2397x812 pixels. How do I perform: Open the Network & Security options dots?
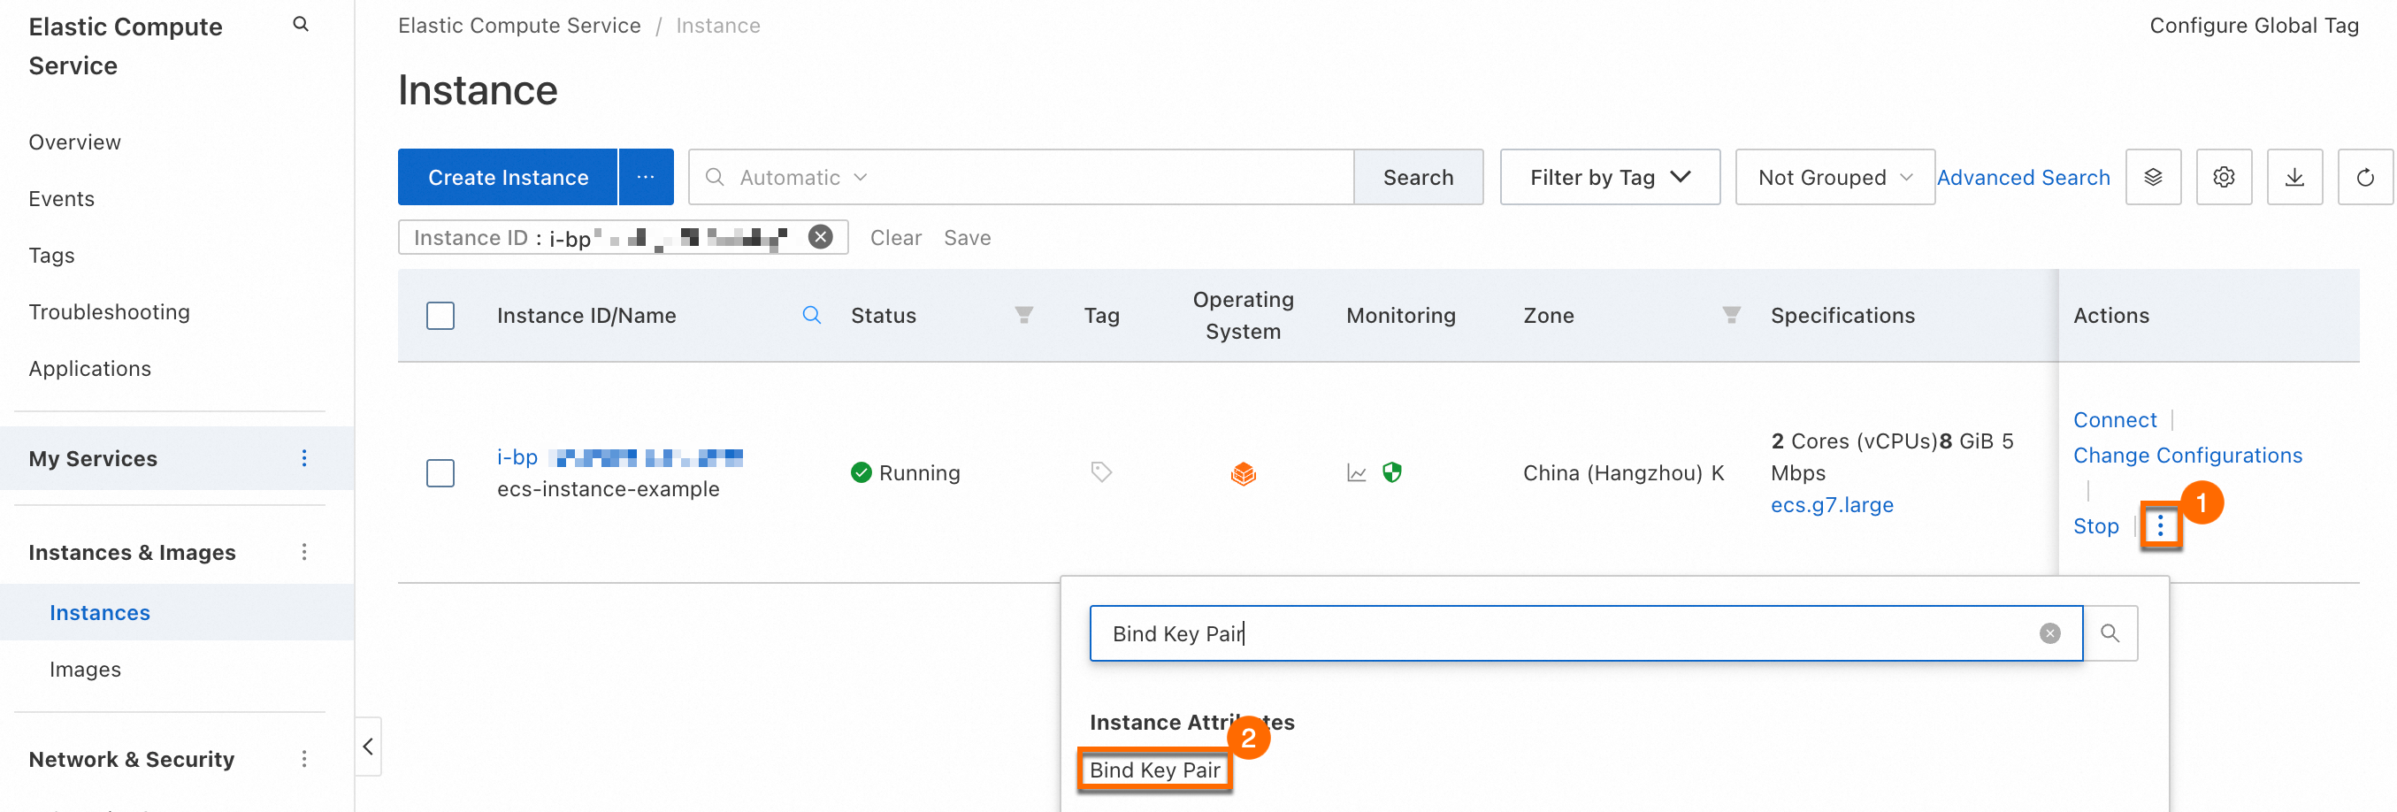click(x=304, y=759)
